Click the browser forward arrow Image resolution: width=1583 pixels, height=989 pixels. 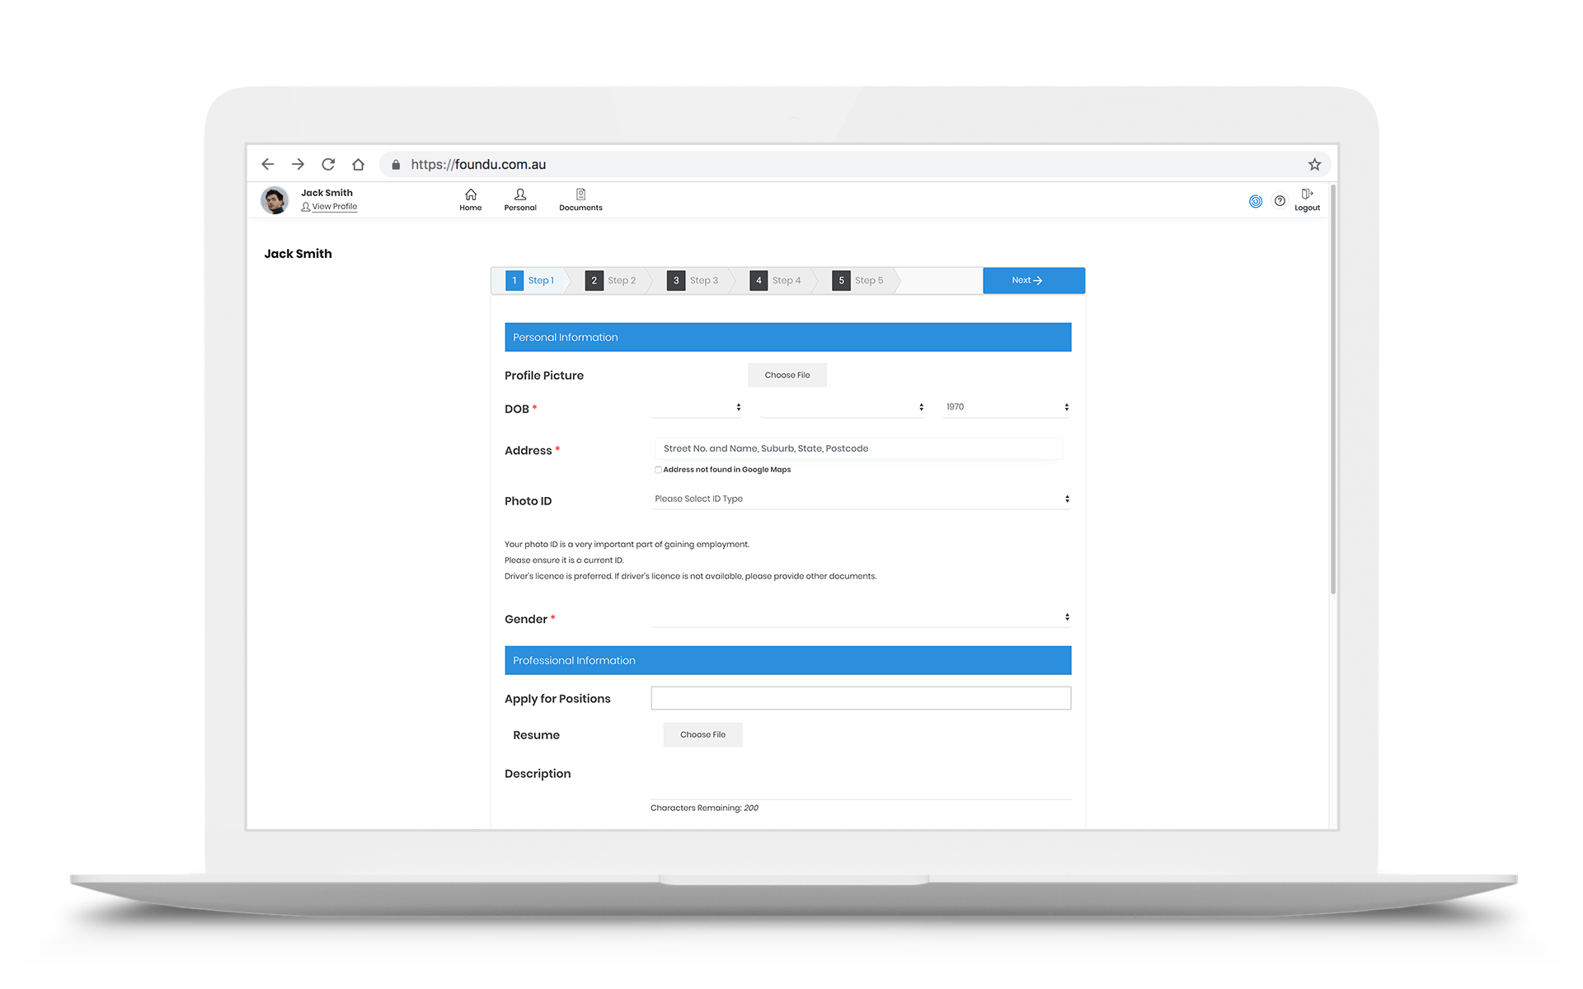click(298, 164)
